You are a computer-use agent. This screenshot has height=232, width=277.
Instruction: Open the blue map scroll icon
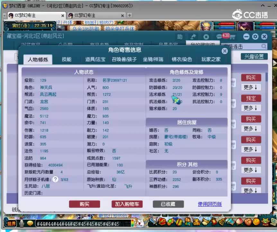[230, 221]
